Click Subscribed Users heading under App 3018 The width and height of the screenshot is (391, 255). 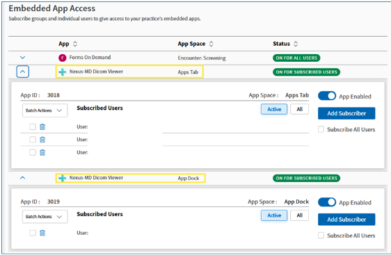pos(99,108)
